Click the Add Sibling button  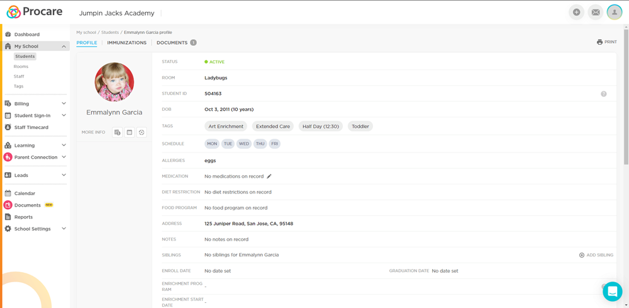pos(596,255)
